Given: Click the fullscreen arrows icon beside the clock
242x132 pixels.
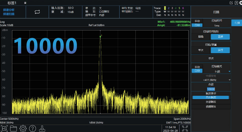Looking at the screenshot, I should tap(185, 128).
